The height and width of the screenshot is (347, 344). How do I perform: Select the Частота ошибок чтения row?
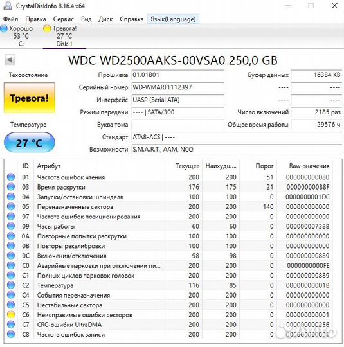pos(168,177)
